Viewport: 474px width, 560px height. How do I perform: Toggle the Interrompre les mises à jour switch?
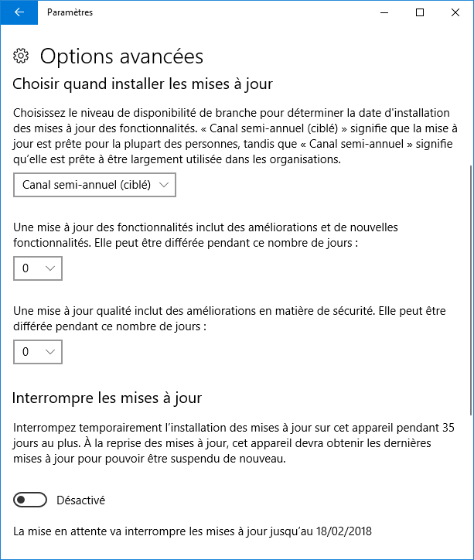point(30,500)
